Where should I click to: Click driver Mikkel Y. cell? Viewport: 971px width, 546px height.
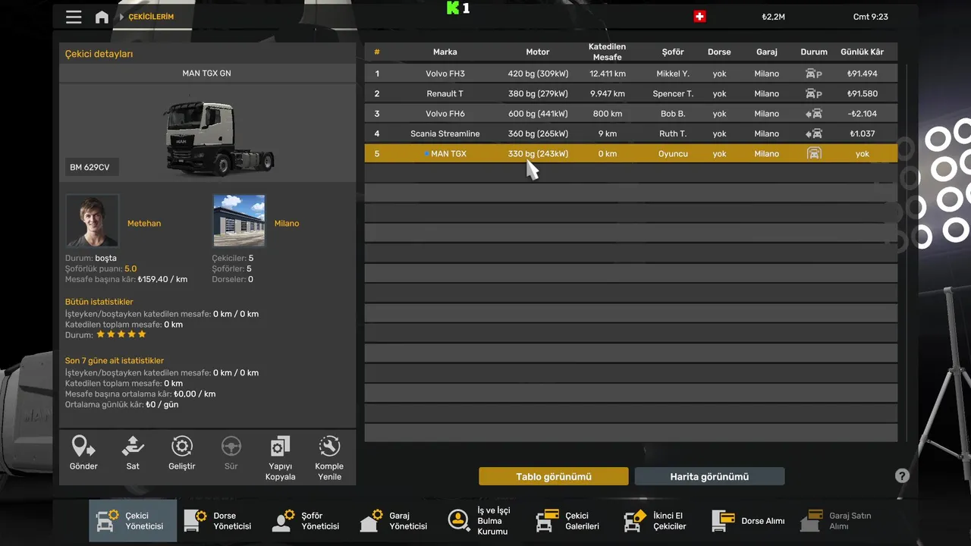coord(673,74)
